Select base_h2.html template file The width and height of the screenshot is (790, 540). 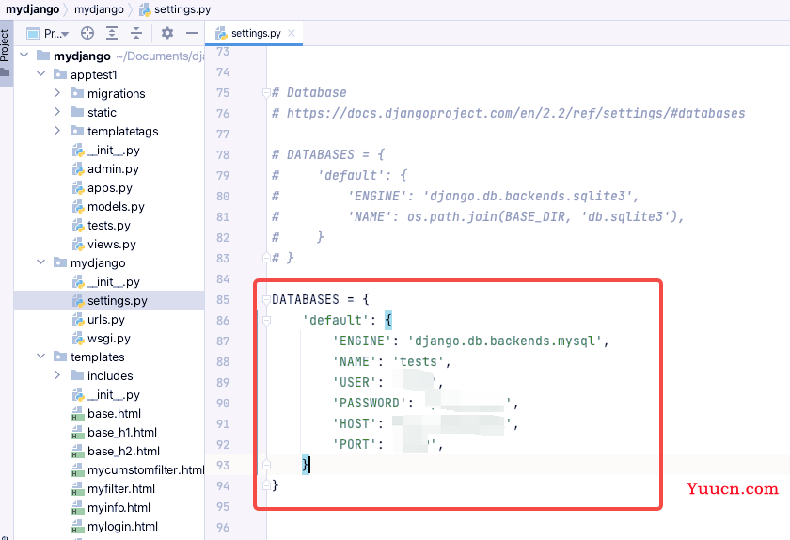(116, 452)
